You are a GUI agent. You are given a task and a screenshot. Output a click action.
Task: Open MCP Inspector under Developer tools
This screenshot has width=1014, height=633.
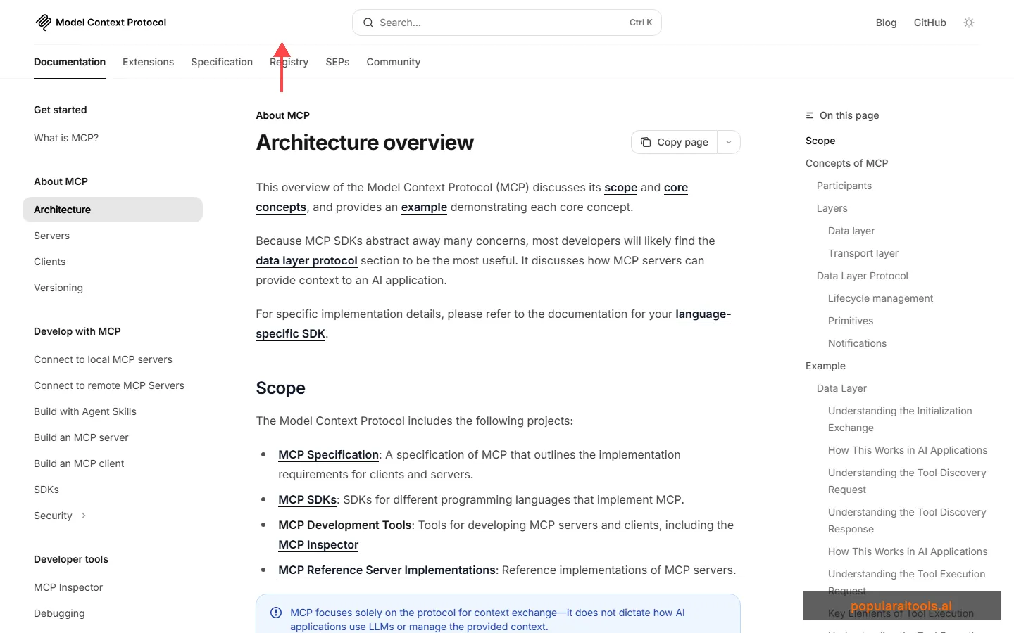[x=68, y=587]
